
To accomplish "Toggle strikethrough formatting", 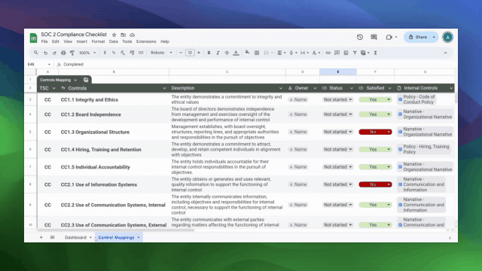I will [x=227, y=53].
